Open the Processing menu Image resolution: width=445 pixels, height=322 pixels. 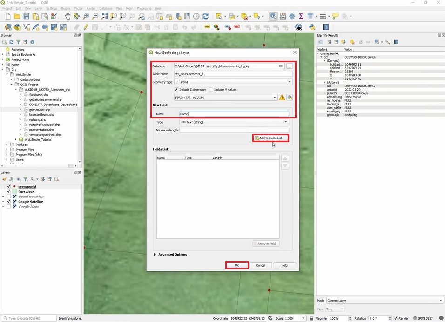pyautogui.click(x=144, y=8)
